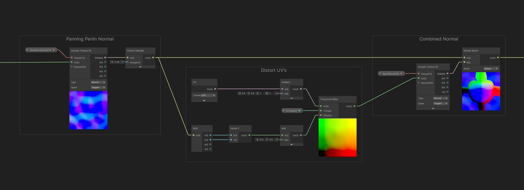Open the UV node Channel dropdown
Viewport: 524px width, 190px height.
(208, 95)
